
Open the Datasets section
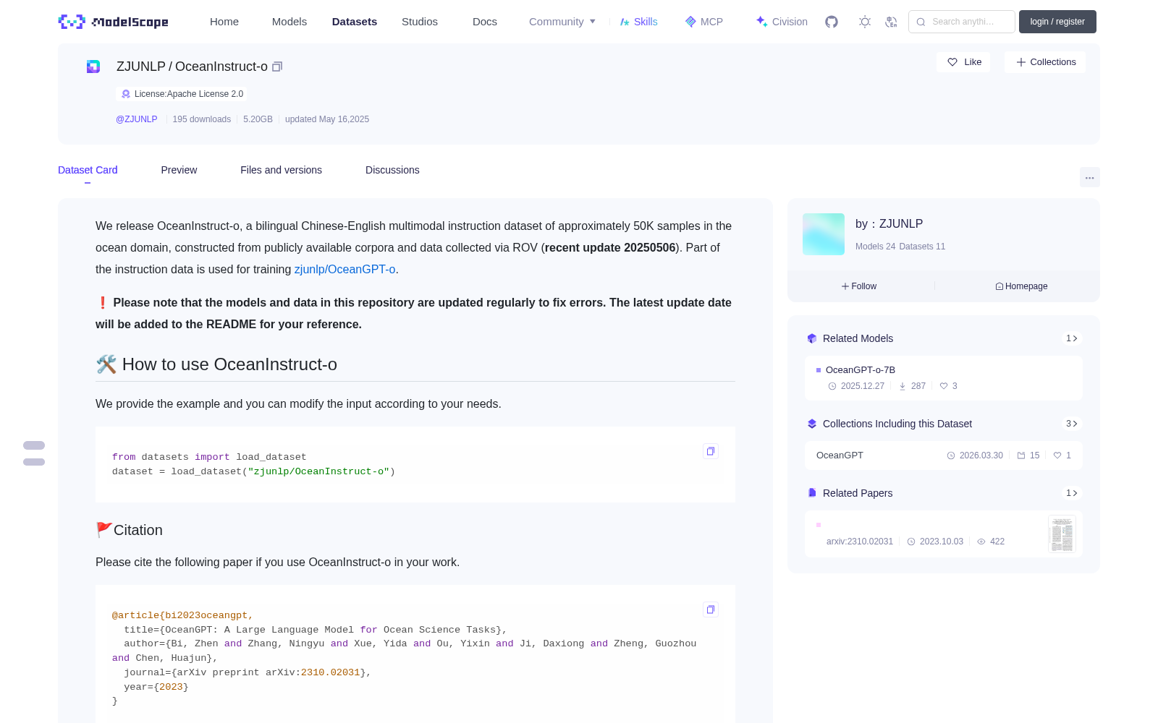point(355,22)
